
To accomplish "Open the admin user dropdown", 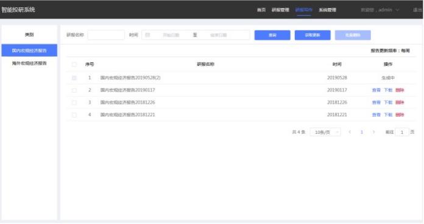I will [380, 10].
